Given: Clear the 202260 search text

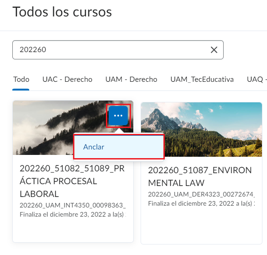Looking at the screenshot, I should [x=214, y=50].
